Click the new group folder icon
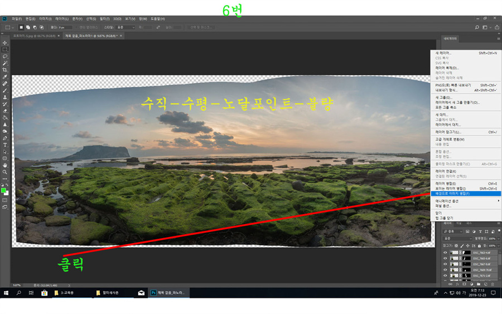The height and width of the screenshot is (314, 502). (x=479, y=284)
